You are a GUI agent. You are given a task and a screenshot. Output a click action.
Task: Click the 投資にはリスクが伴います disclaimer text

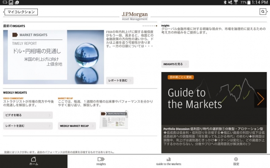pos(59,152)
